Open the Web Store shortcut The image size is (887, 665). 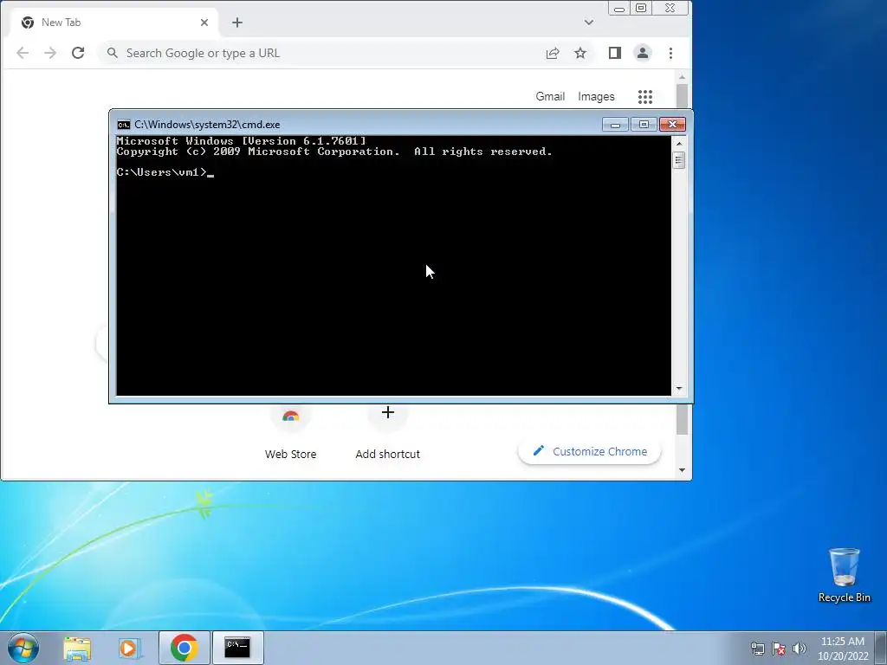[x=291, y=433]
